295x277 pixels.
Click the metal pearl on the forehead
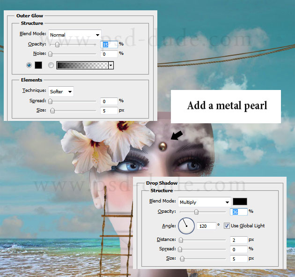coord(163,146)
